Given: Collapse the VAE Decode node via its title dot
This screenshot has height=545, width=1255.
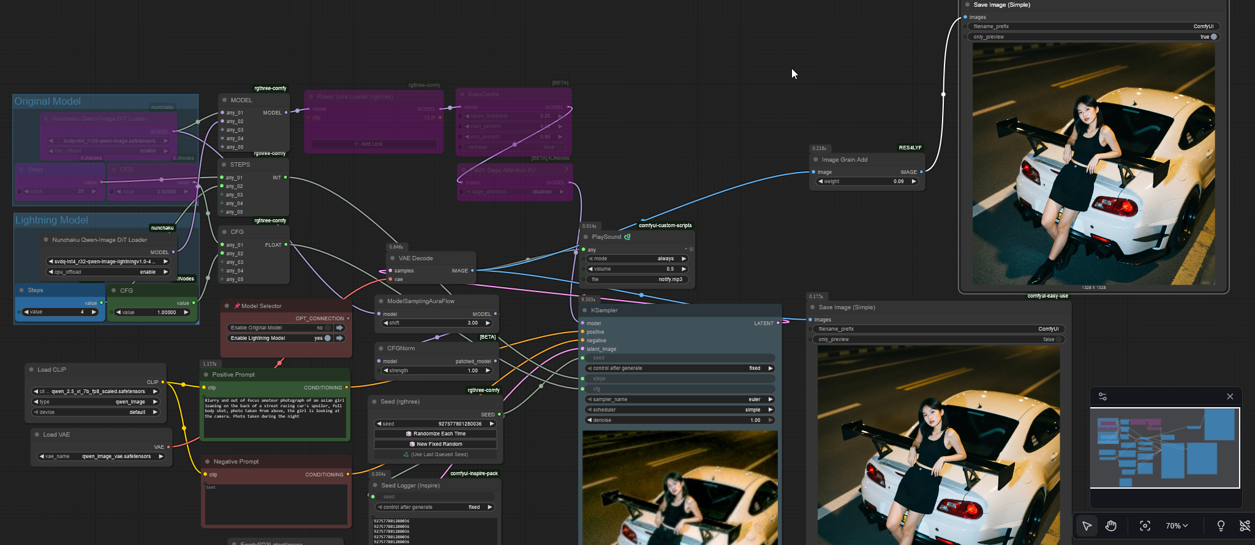Looking at the screenshot, I should 391,258.
